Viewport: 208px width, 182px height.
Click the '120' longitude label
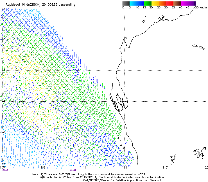(206, 167)
